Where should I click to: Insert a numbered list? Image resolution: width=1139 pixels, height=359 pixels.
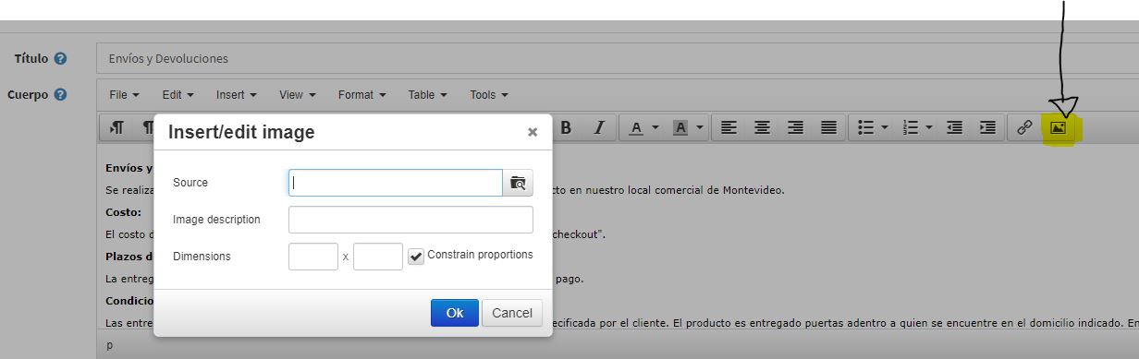(911, 128)
